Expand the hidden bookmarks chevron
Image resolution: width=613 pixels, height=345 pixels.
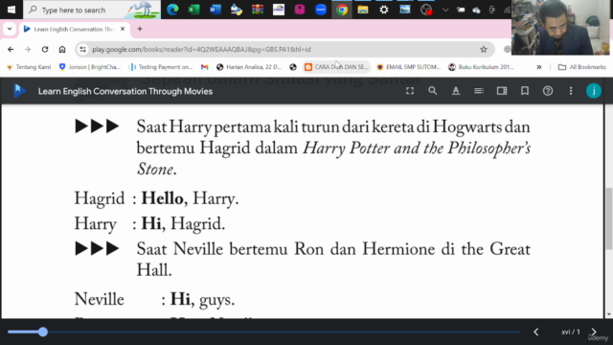point(538,67)
